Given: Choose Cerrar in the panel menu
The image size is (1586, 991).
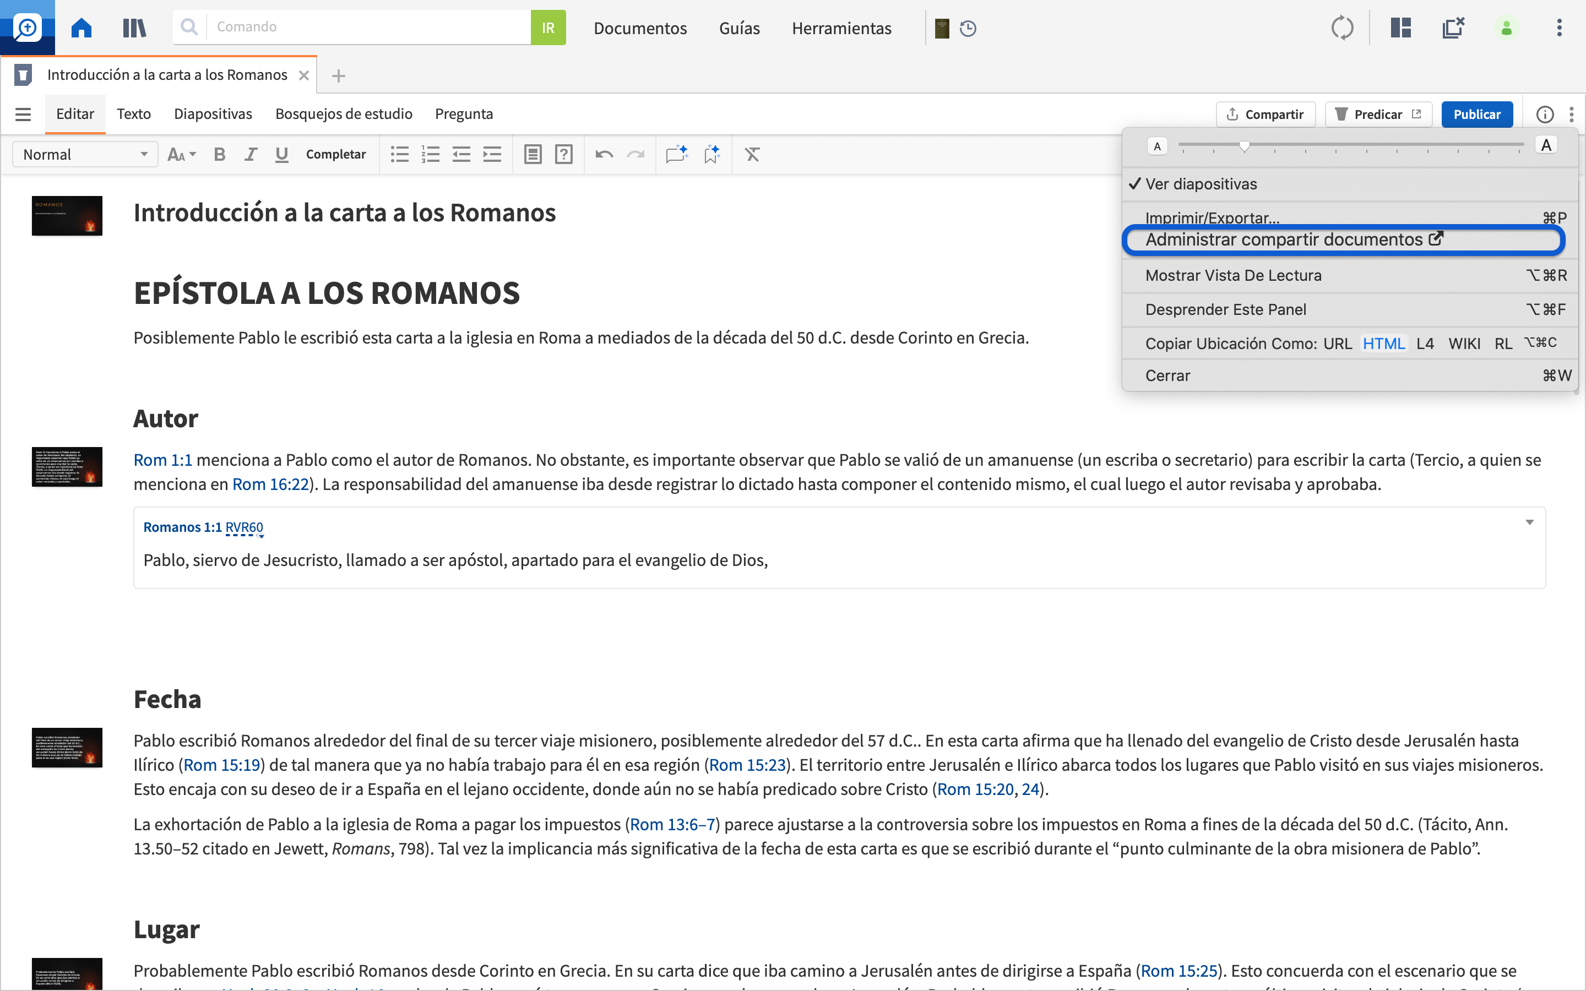Looking at the screenshot, I should [1350, 375].
